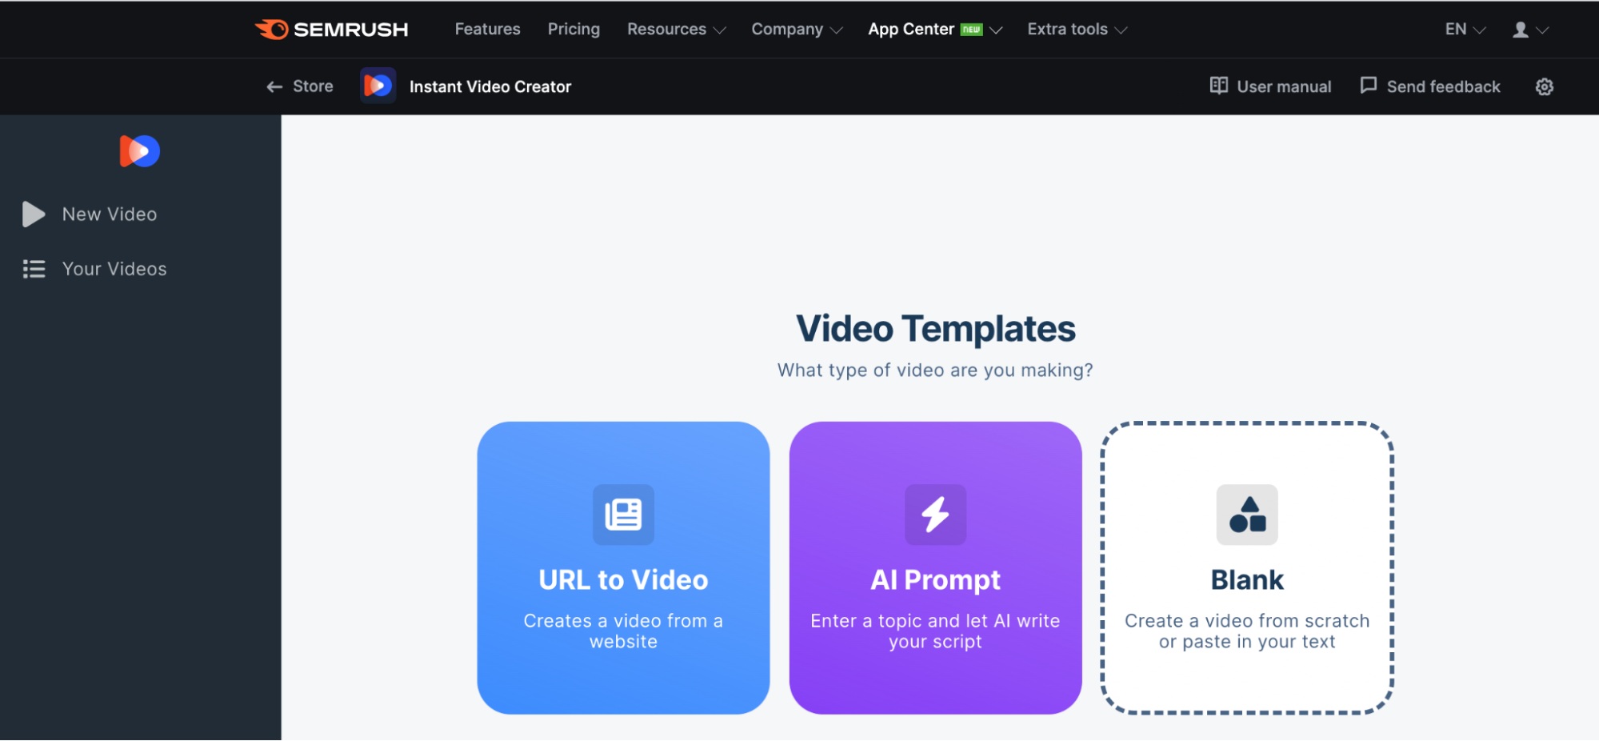Expand the Extra tools dropdown
This screenshot has width=1599, height=741.
click(1074, 29)
